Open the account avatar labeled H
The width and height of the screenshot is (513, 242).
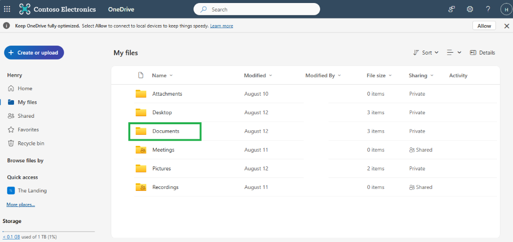point(506,9)
